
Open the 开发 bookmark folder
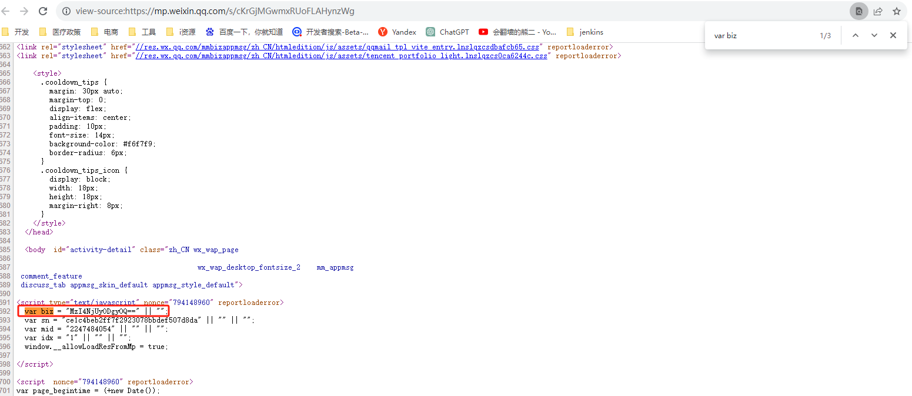(16, 32)
